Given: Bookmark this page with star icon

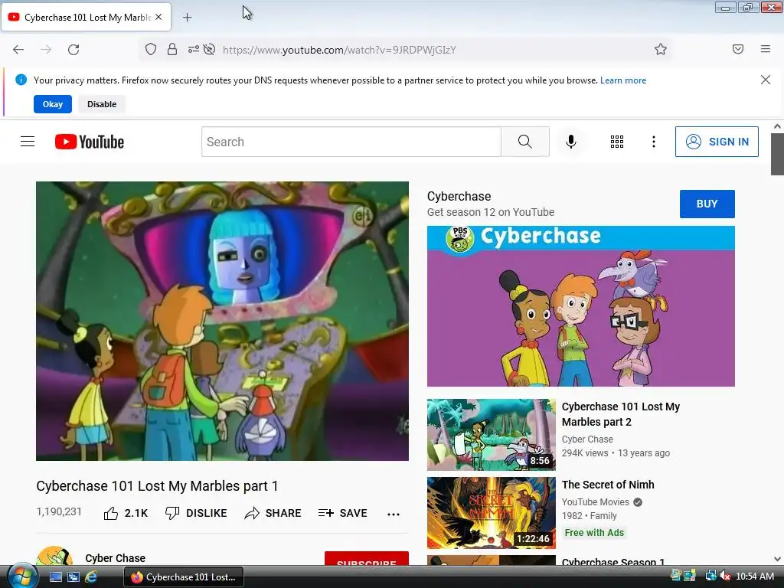Looking at the screenshot, I should [x=661, y=49].
